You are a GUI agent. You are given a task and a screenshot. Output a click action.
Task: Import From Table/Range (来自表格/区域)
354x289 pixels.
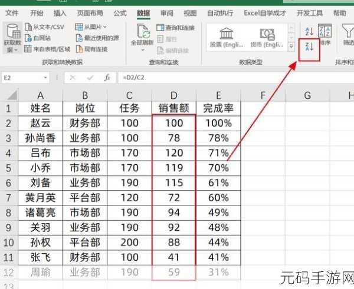47,49
